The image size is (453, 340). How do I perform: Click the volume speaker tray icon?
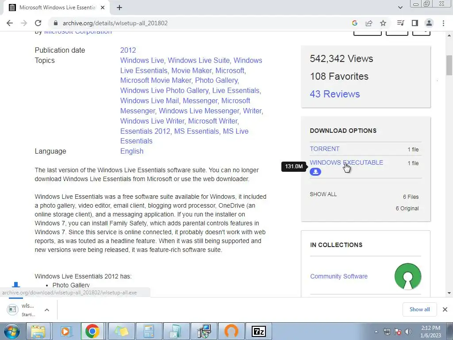[x=408, y=332]
